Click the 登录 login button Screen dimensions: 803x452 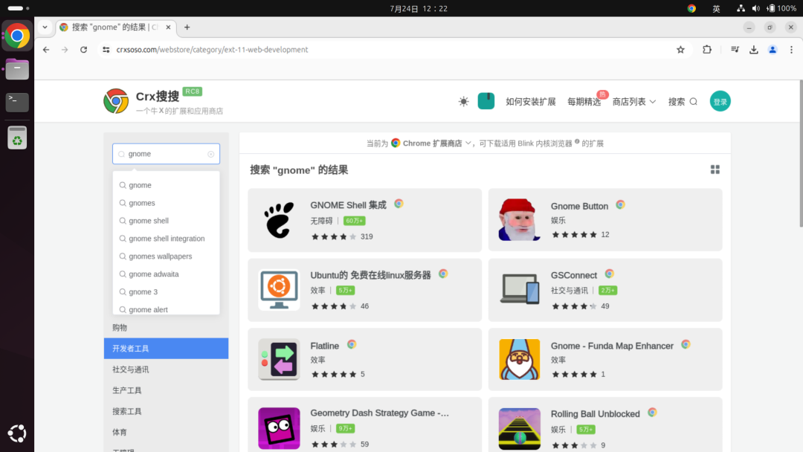(x=720, y=101)
